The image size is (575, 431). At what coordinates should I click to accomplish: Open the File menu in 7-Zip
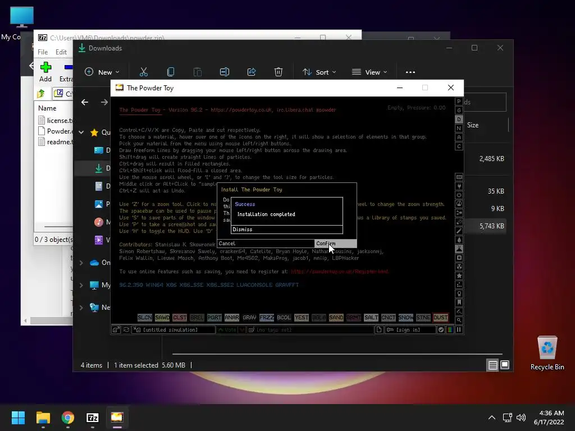43,52
